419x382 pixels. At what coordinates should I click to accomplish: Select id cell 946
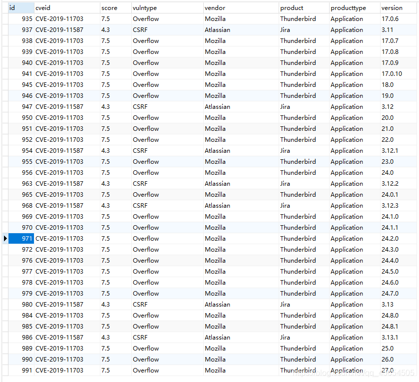click(x=21, y=96)
